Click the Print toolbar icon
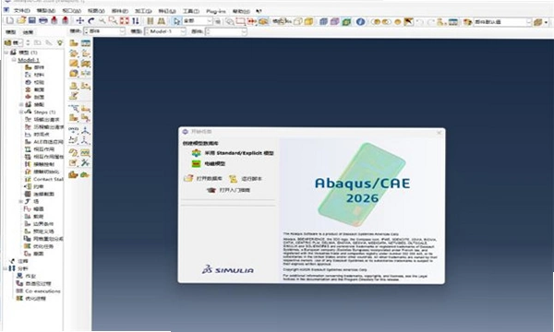The height and width of the screenshot is (332, 554). click(42, 20)
